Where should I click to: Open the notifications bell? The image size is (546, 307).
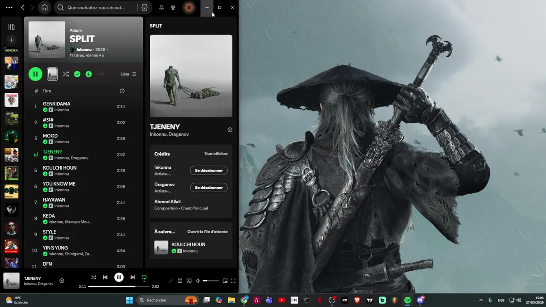click(161, 7)
